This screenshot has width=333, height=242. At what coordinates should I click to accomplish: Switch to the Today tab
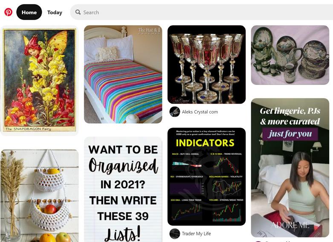point(55,12)
